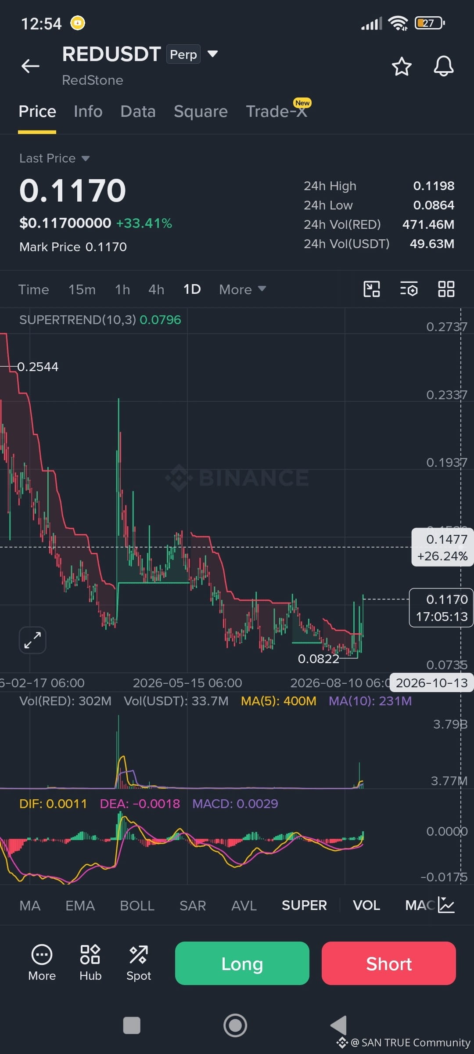Open multi-chart grid layout icon
The height and width of the screenshot is (1054, 474).
coord(446,289)
